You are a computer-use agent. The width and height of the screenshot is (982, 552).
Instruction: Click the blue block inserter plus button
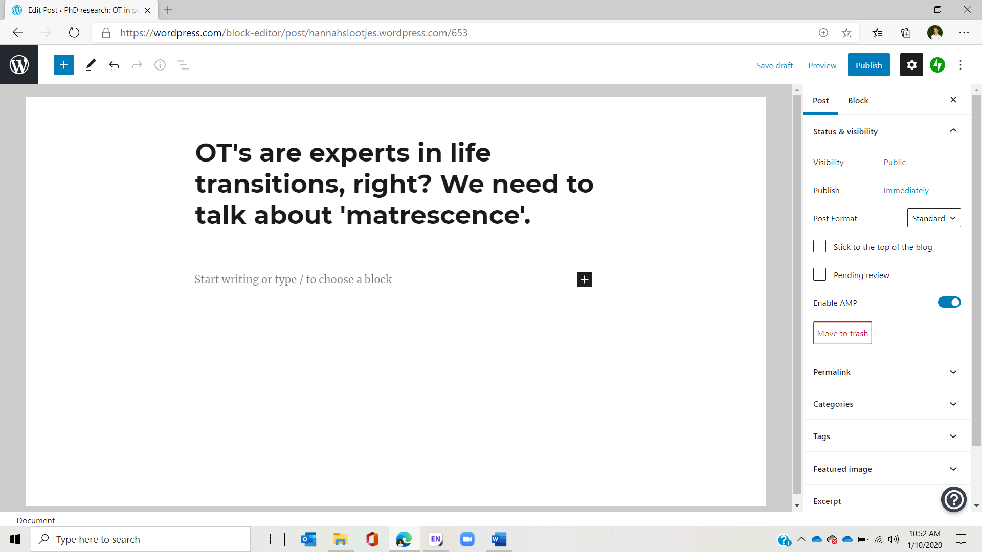(64, 65)
